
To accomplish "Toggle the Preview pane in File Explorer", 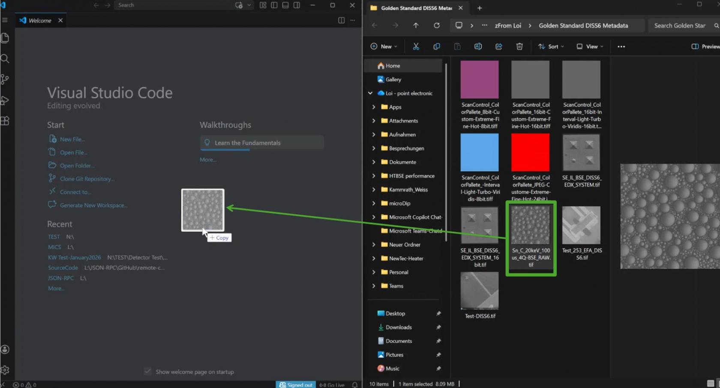I will 705,46.
